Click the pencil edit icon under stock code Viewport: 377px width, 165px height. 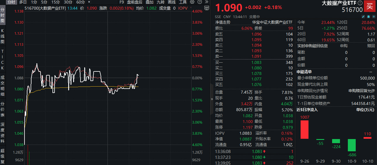pos(363,17)
